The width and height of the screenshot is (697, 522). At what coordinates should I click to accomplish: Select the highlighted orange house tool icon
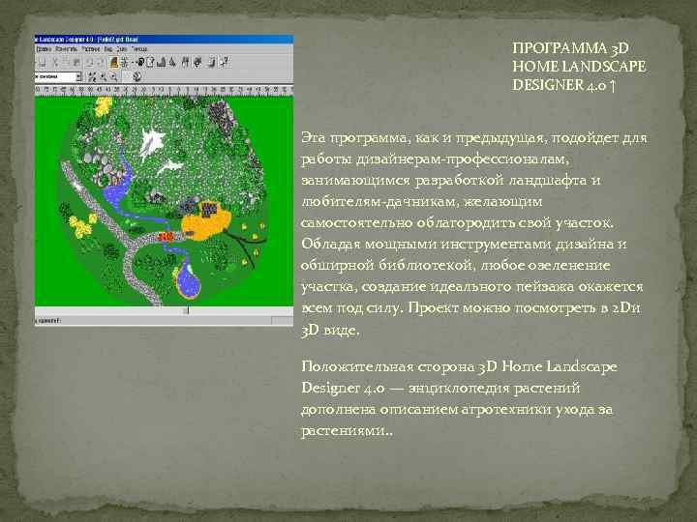114,63
